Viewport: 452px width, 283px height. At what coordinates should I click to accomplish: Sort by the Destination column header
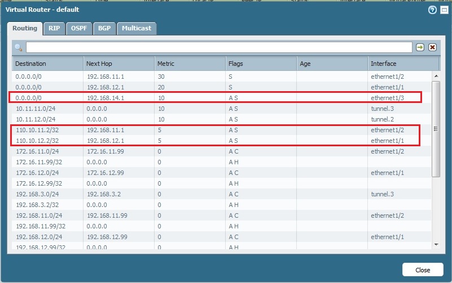point(48,64)
